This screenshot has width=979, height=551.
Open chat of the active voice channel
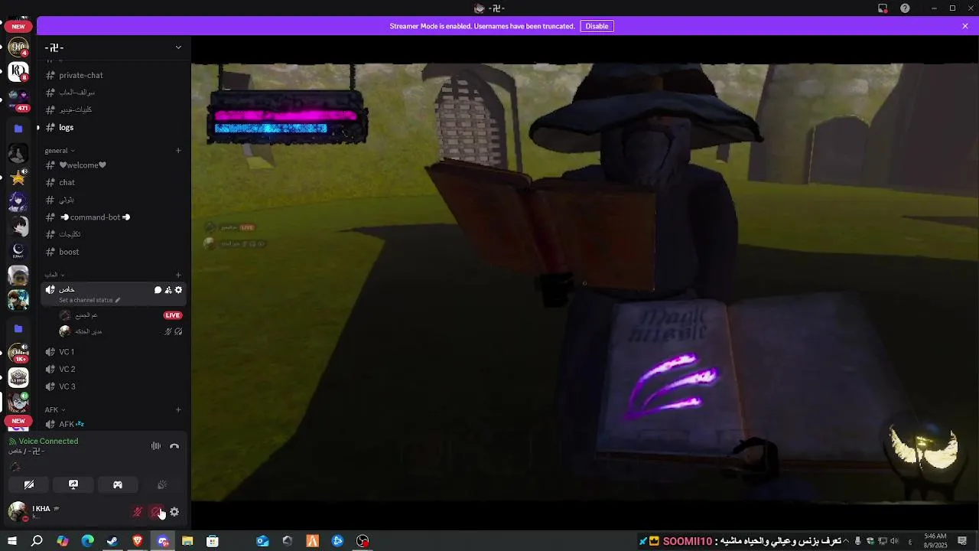[158, 290]
